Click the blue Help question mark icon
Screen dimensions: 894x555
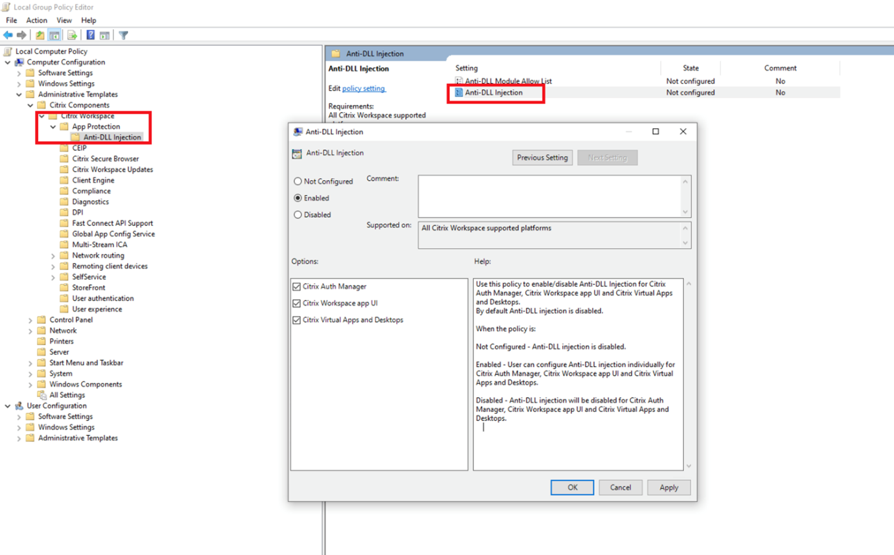[91, 35]
